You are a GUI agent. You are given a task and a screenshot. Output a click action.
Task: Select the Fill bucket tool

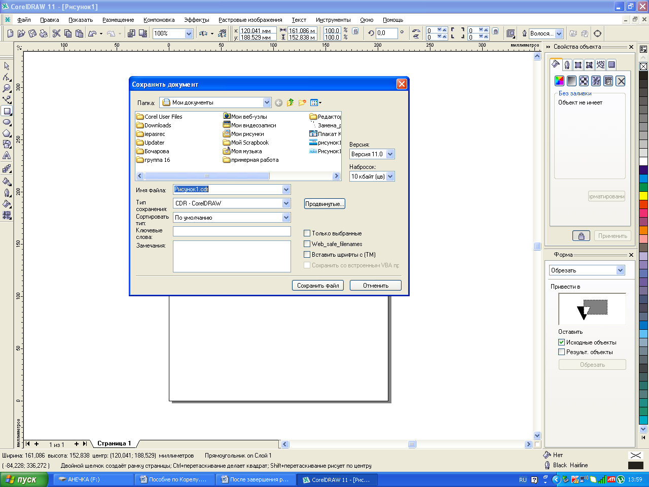7,204
